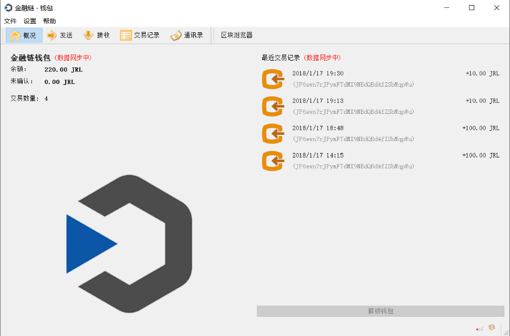Open the 帮助 menu

[x=49, y=21]
